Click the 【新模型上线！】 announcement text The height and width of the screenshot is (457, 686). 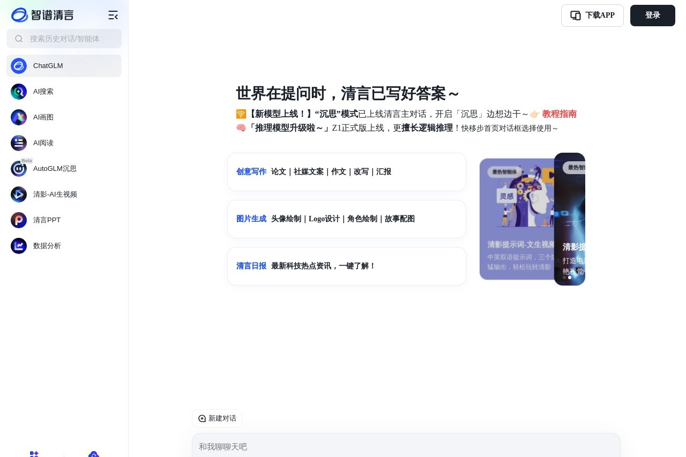tap(280, 114)
